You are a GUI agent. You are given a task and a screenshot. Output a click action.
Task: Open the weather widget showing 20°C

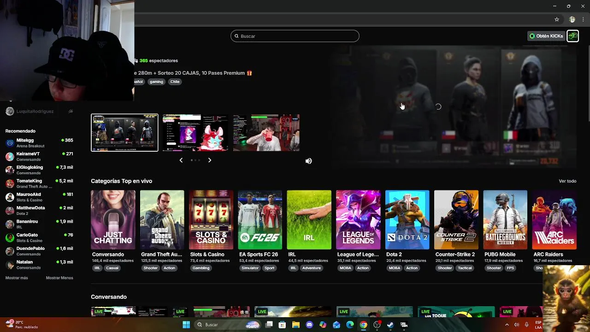point(22,325)
